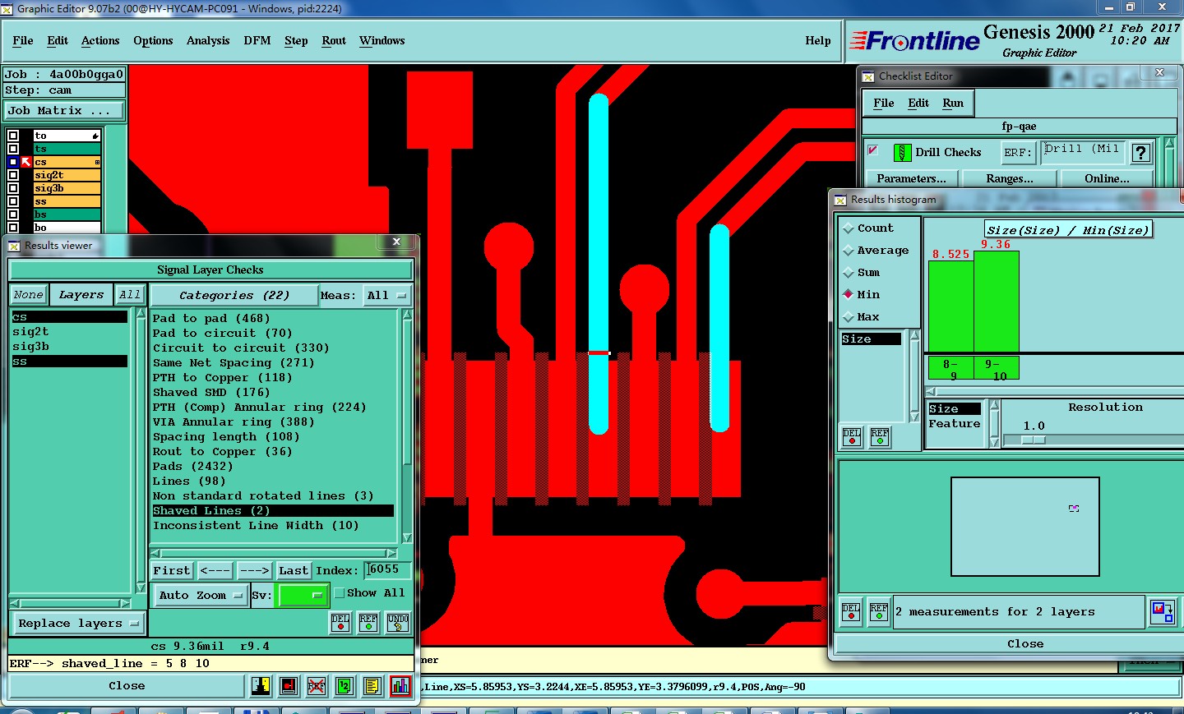
Task: Click the black-and-yellow silhouette icon beside Results viewer Close
Action: [261, 686]
